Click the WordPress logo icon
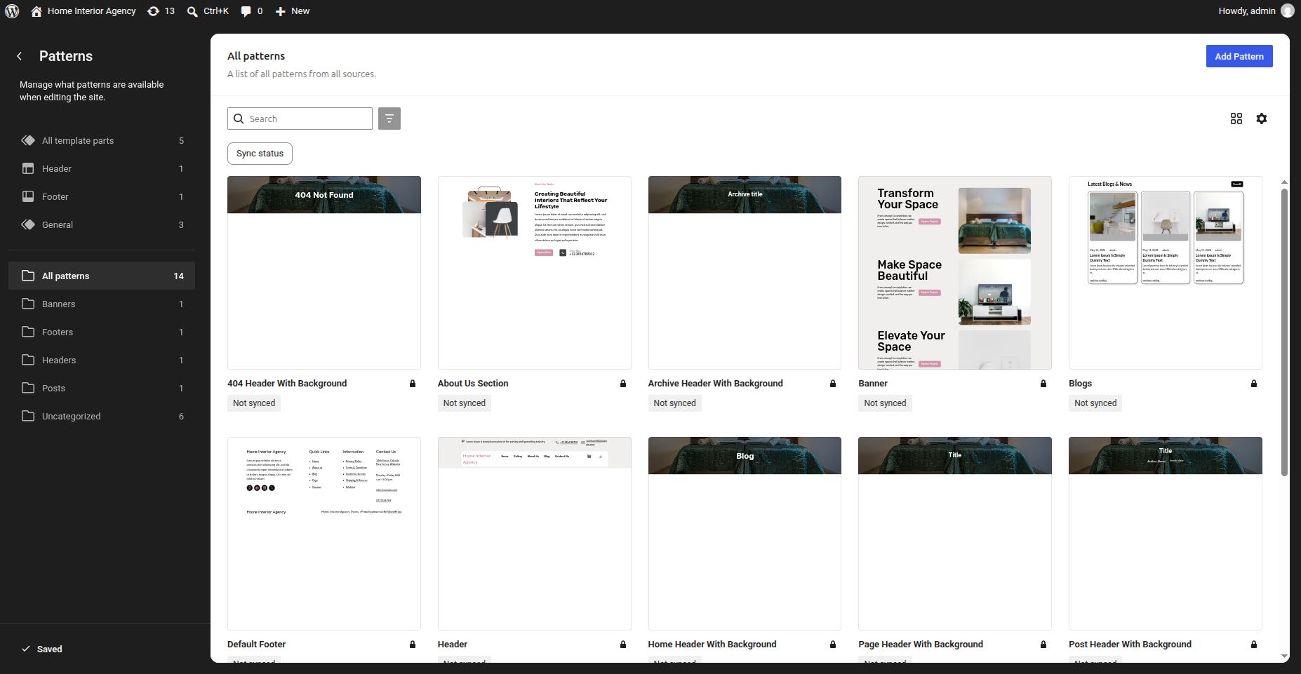Viewport: 1301px width, 674px height. (12, 11)
